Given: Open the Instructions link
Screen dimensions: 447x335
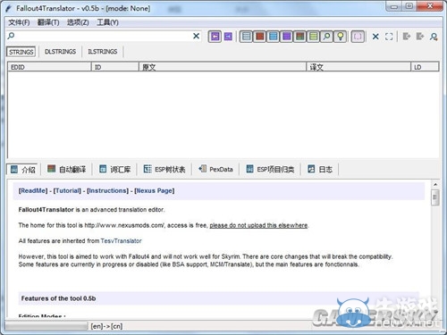Looking at the screenshot, I should click(x=107, y=190).
